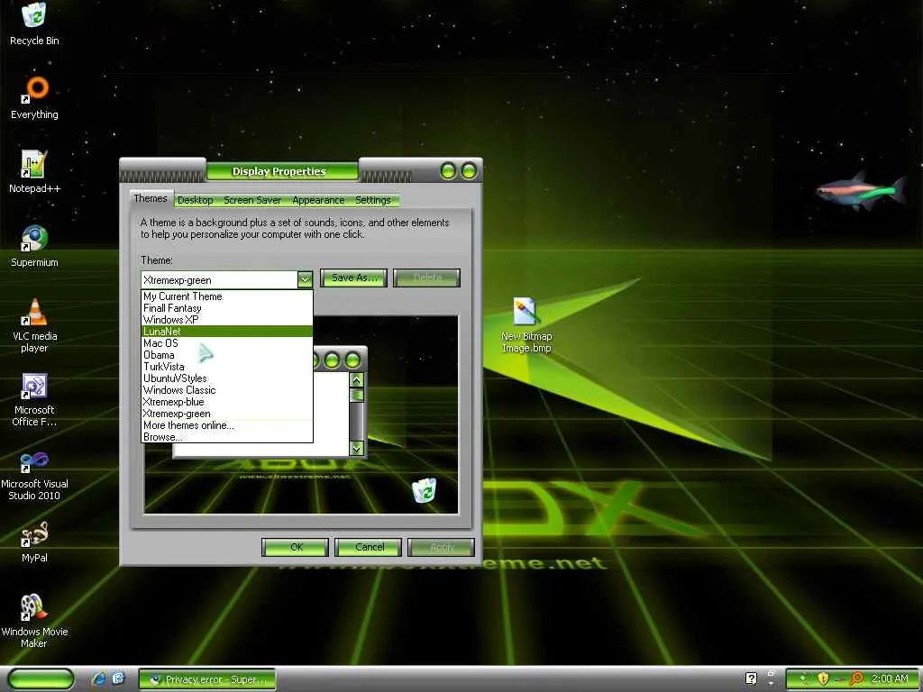This screenshot has height=692, width=923.
Task: Select the Notepad++ desktop shortcut
Action: 34,171
